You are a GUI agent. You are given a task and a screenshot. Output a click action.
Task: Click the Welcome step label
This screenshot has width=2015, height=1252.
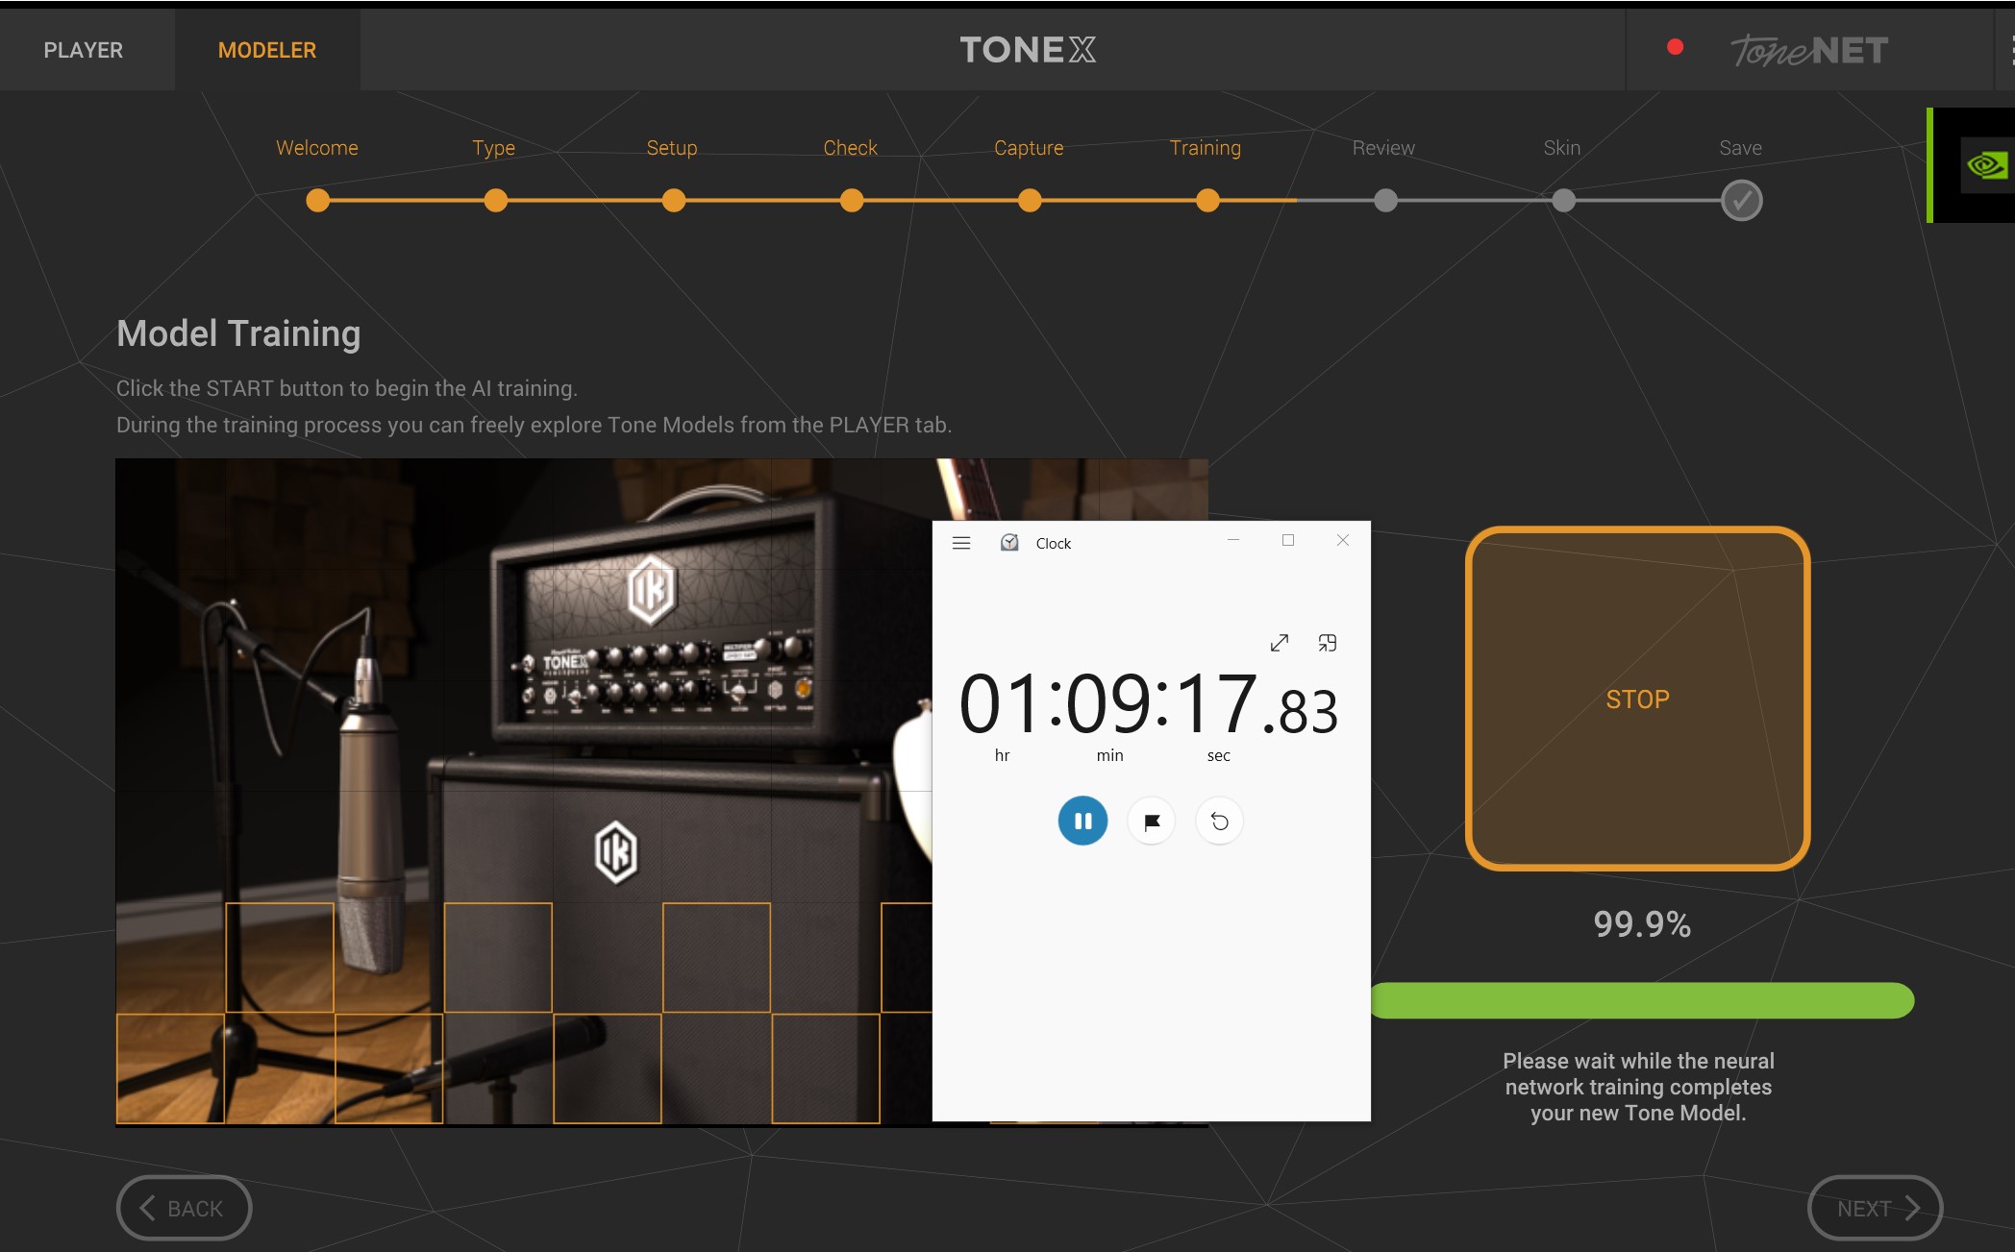click(x=317, y=148)
